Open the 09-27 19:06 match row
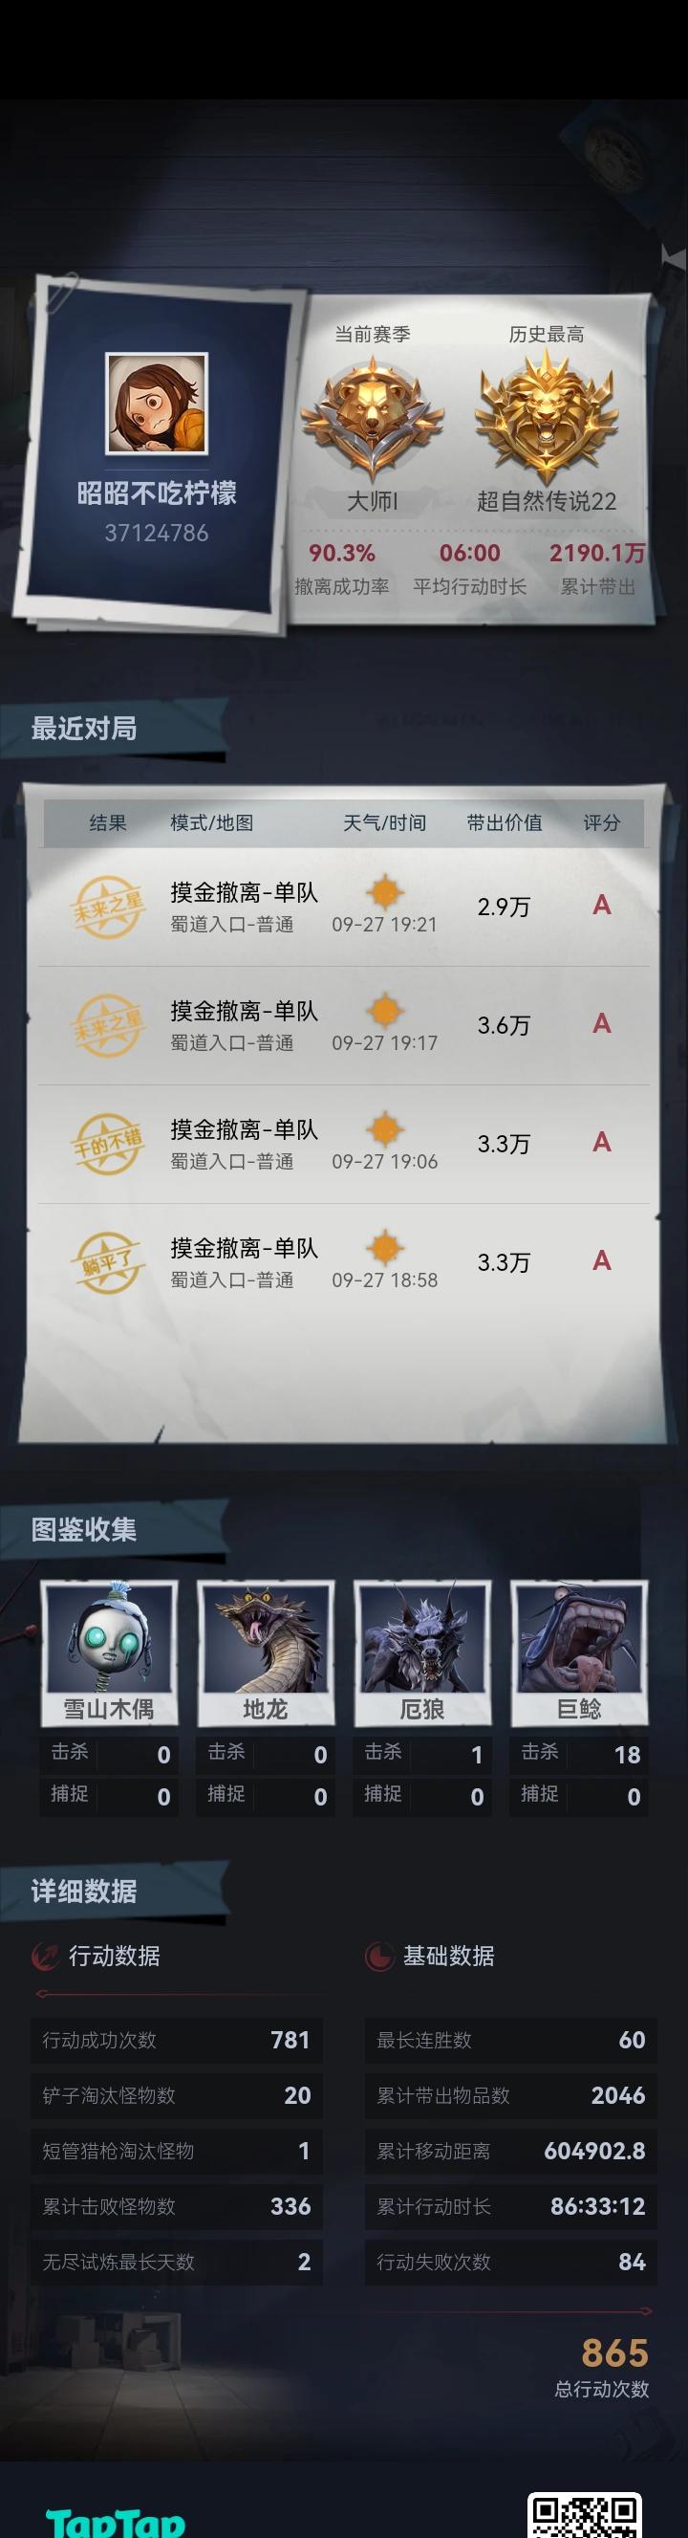 343,1144
